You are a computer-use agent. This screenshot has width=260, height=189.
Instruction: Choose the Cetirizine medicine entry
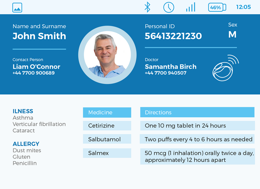(x=107, y=126)
